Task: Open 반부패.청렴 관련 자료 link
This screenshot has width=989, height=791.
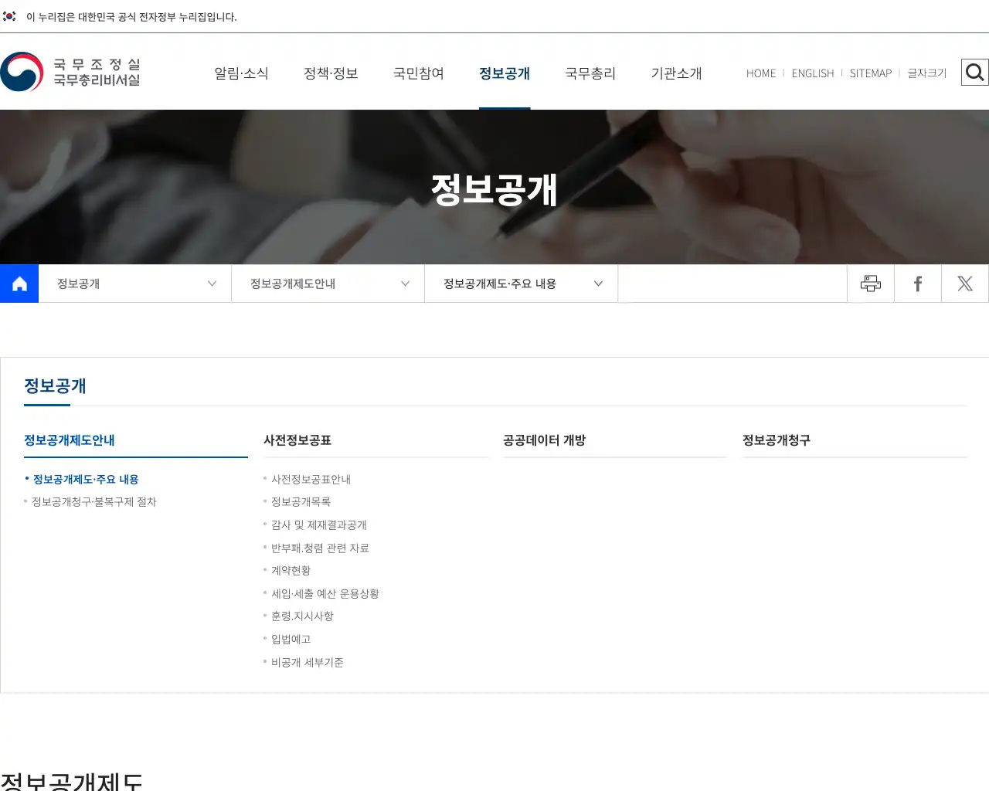Action: 320,548
